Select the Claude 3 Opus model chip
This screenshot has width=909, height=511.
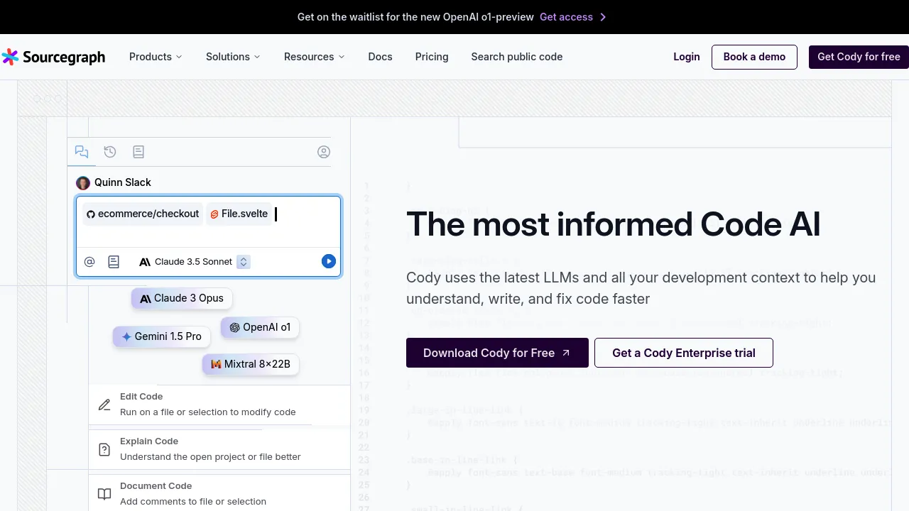[182, 299]
